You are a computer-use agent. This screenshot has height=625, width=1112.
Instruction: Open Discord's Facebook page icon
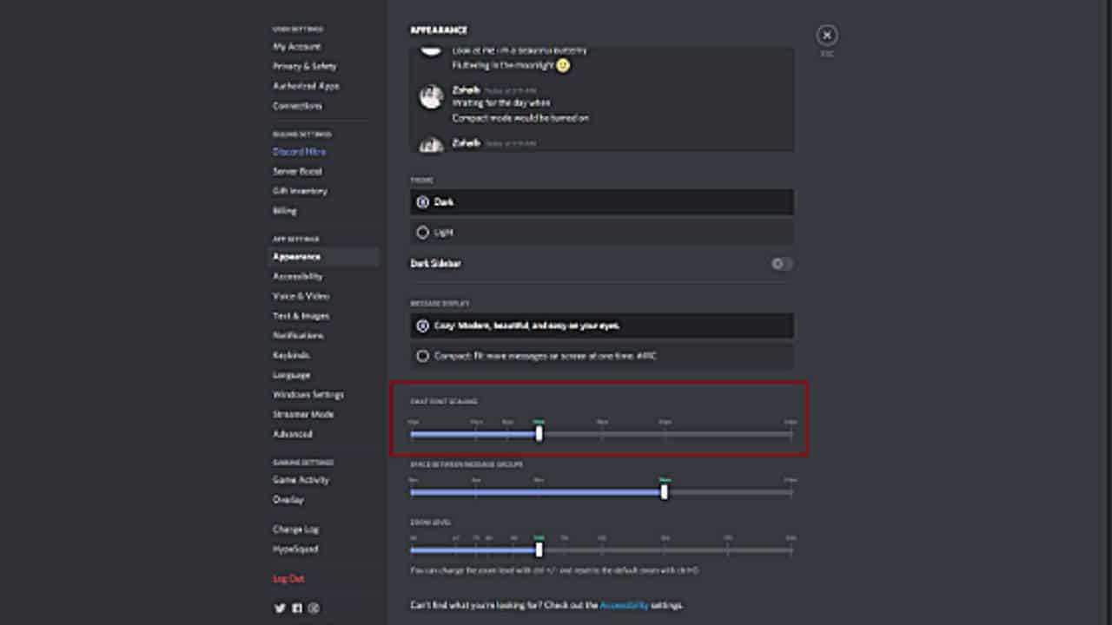click(x=297, y=608)
